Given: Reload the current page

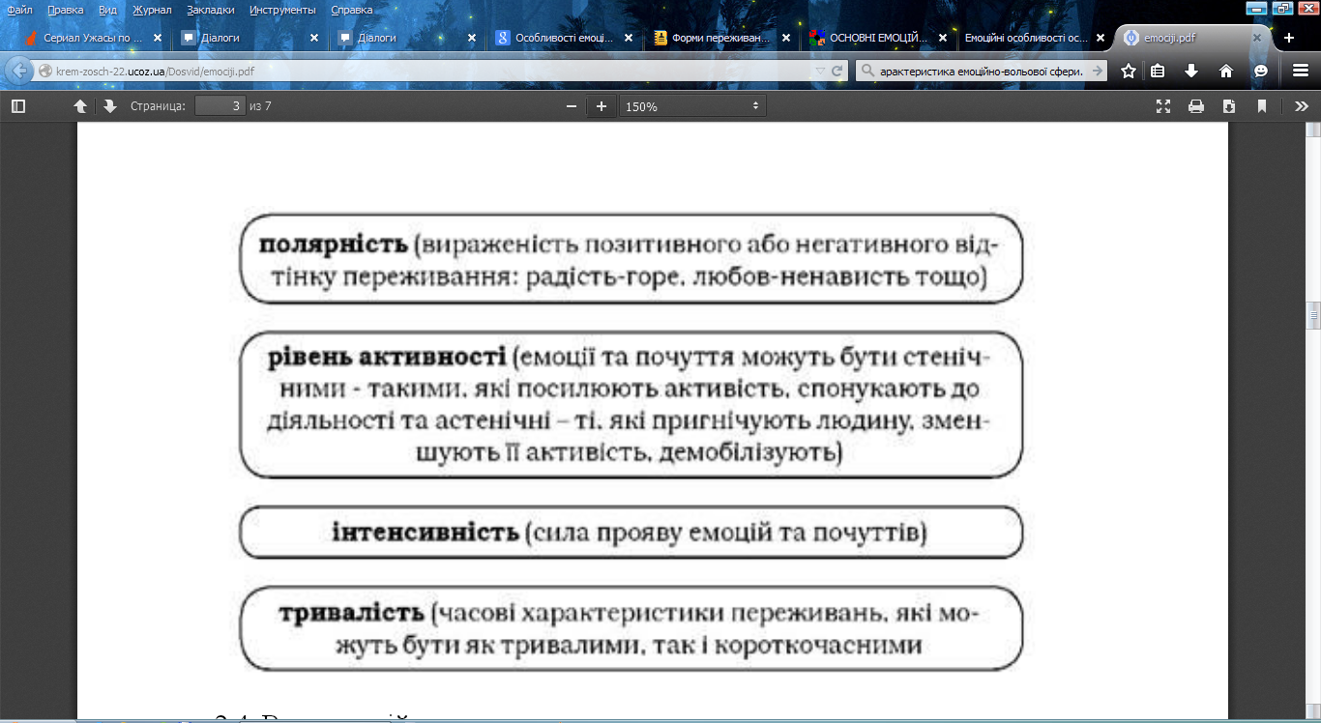Looking at the screenshot, I should pos(837,71).
